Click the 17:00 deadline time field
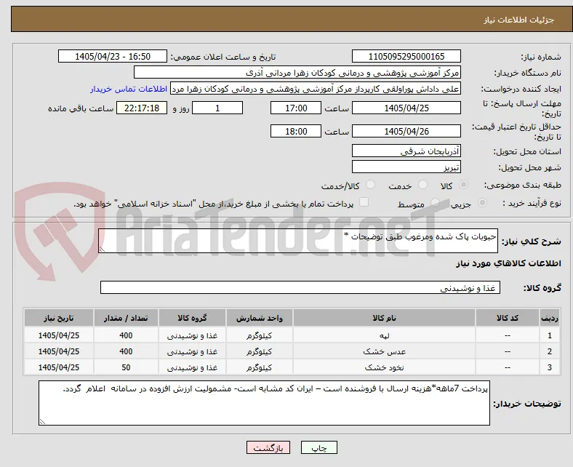This screenshot has width=573, height=467. (x=296, y=108)
